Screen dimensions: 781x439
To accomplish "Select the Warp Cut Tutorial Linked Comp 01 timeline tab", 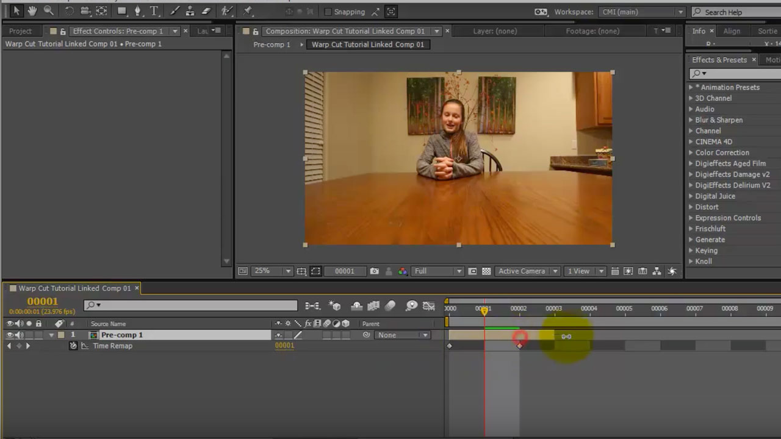I will tap(74, 288).
